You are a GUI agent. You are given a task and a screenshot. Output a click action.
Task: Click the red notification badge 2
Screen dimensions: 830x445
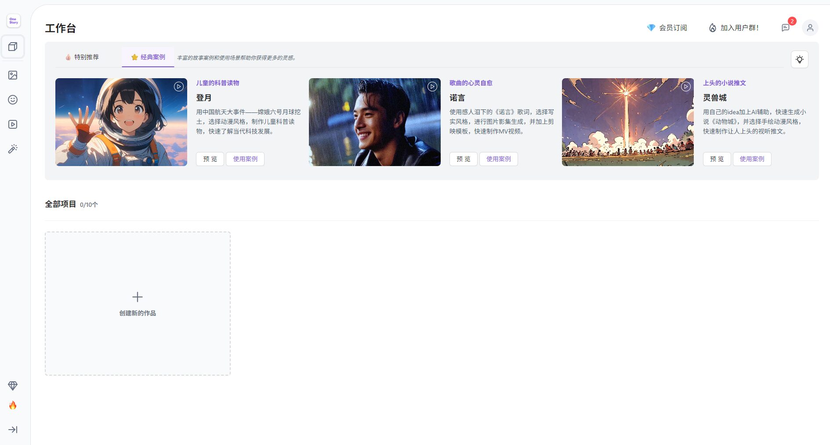click(792, 21)
